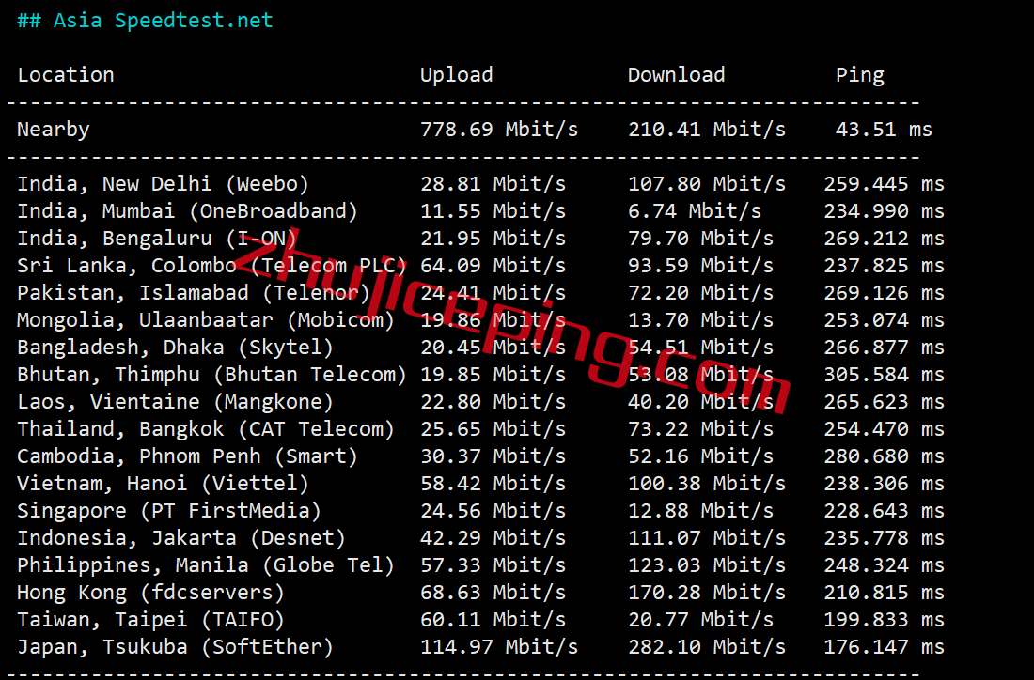
Task: Click Dhaka ping '266.877 ms'
Action: [884, 348]
